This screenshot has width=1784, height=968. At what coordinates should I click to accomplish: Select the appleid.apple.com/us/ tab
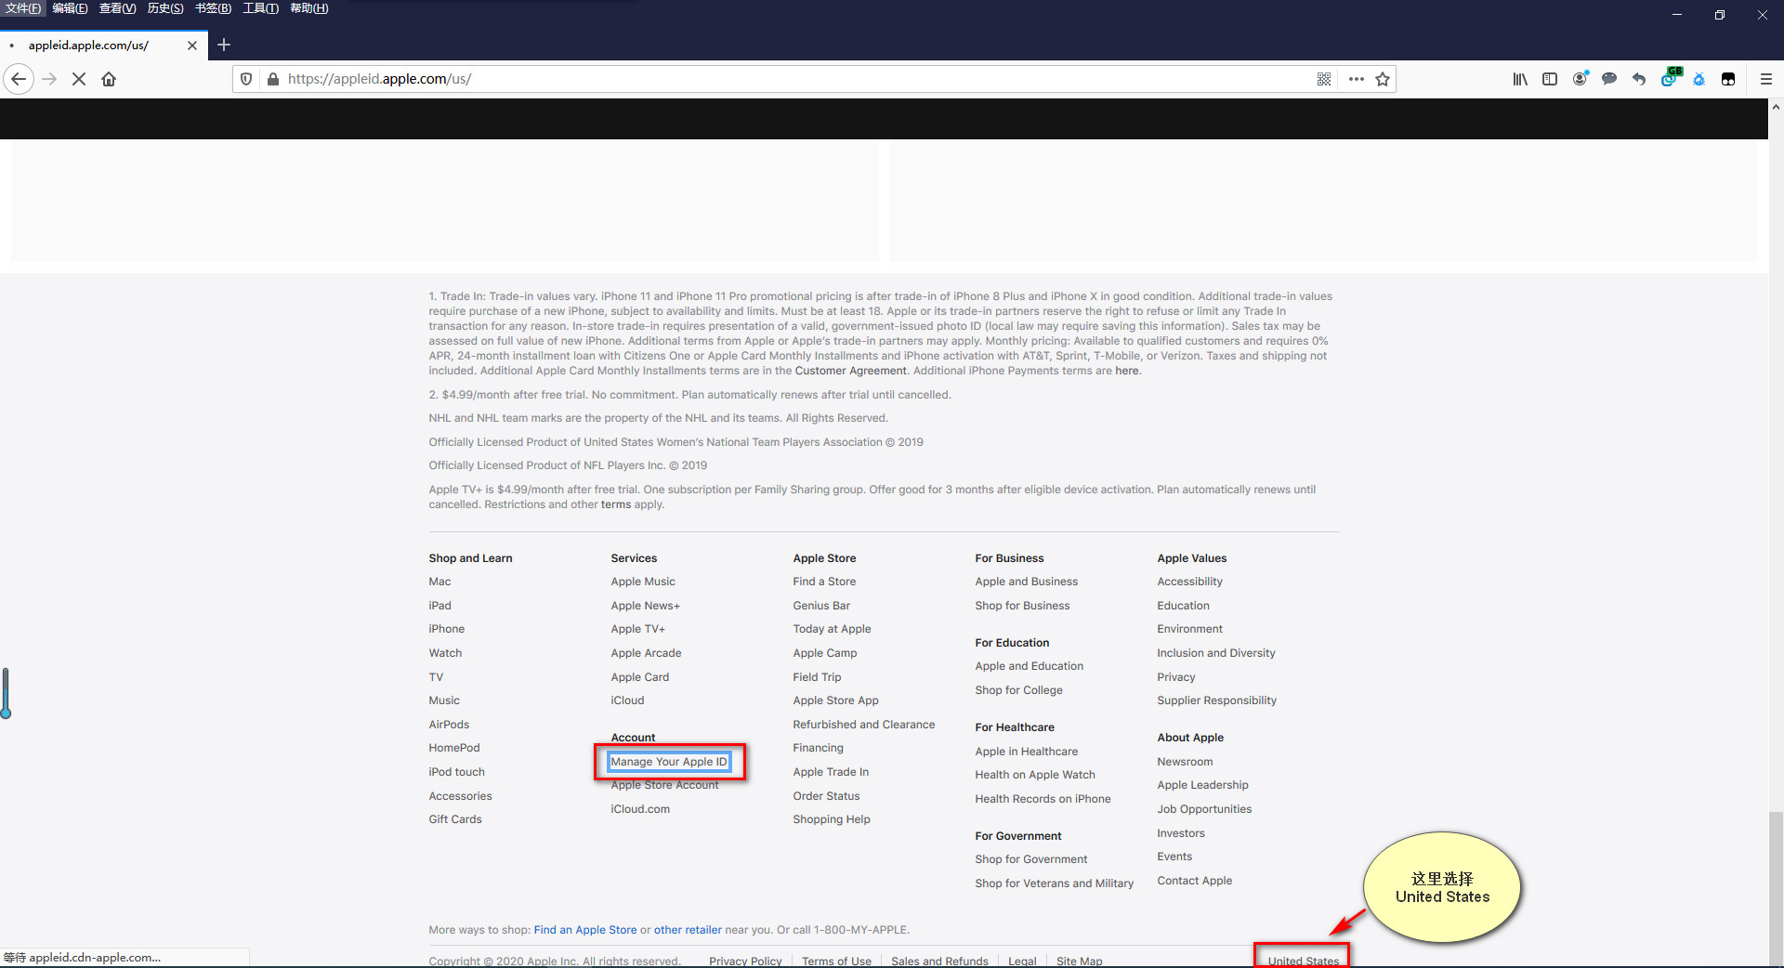pyautogui.click(x=103, y=45)
